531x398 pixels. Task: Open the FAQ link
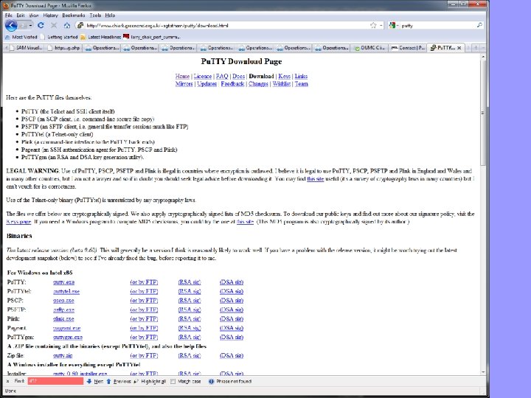click(x=222, y=76)
